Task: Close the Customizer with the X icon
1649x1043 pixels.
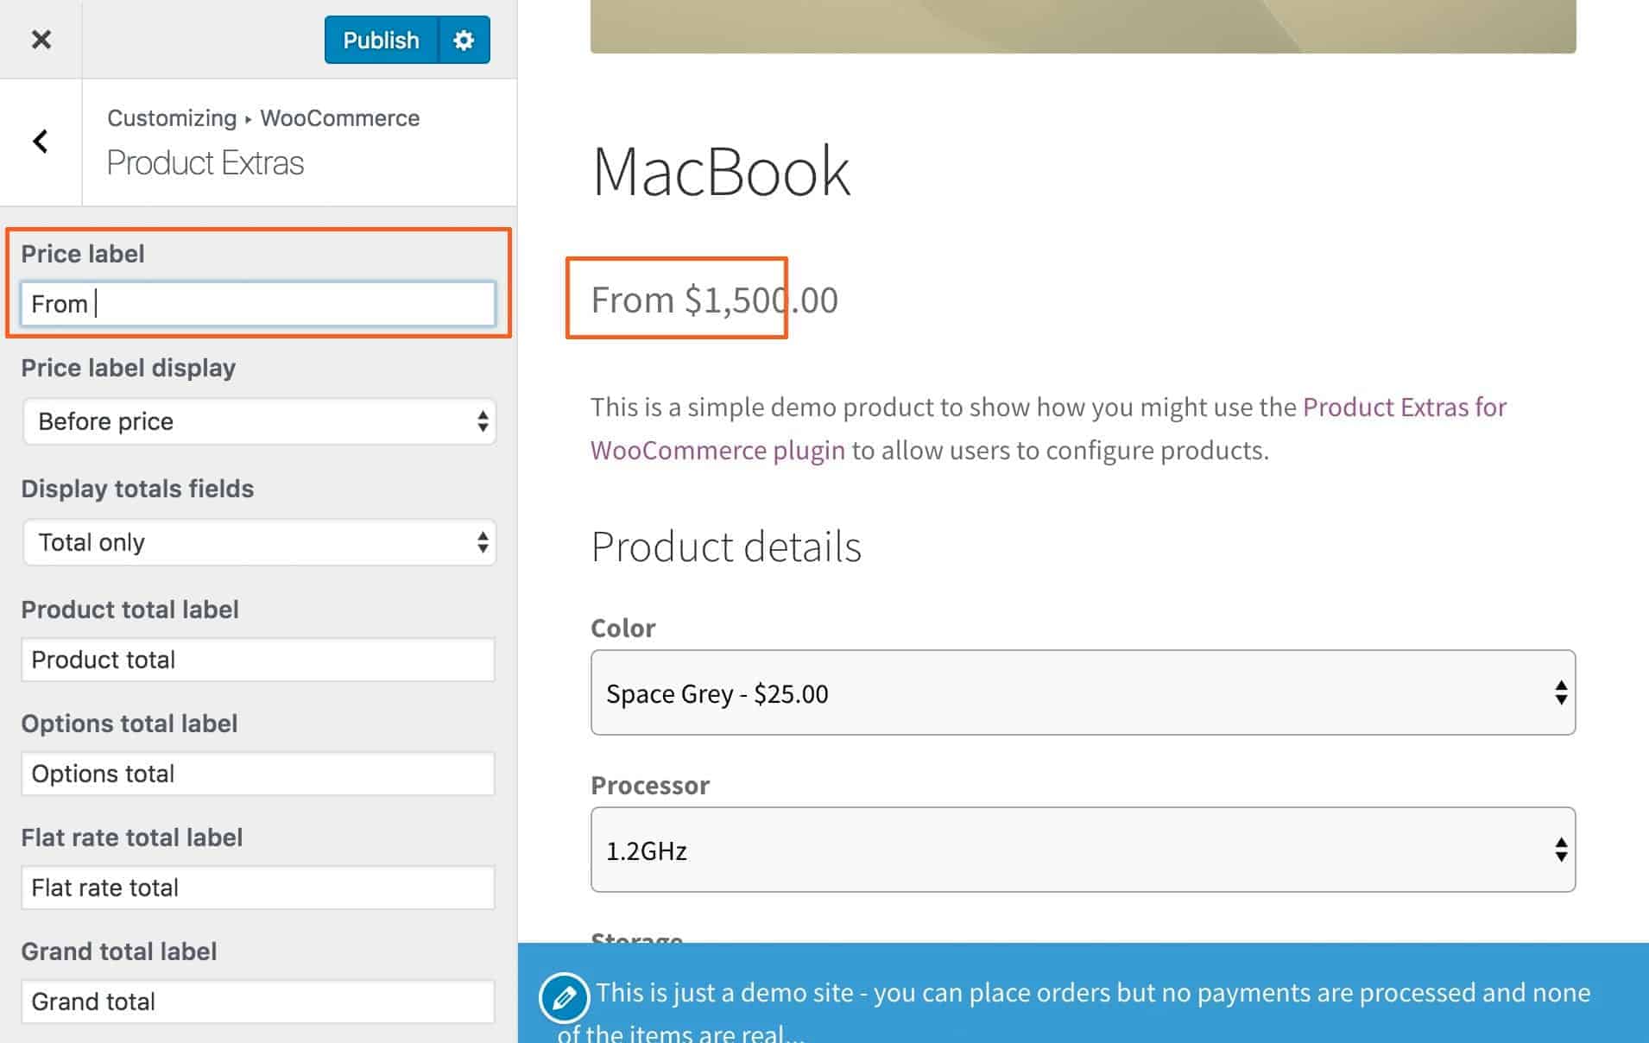Action: click(40, 40)
